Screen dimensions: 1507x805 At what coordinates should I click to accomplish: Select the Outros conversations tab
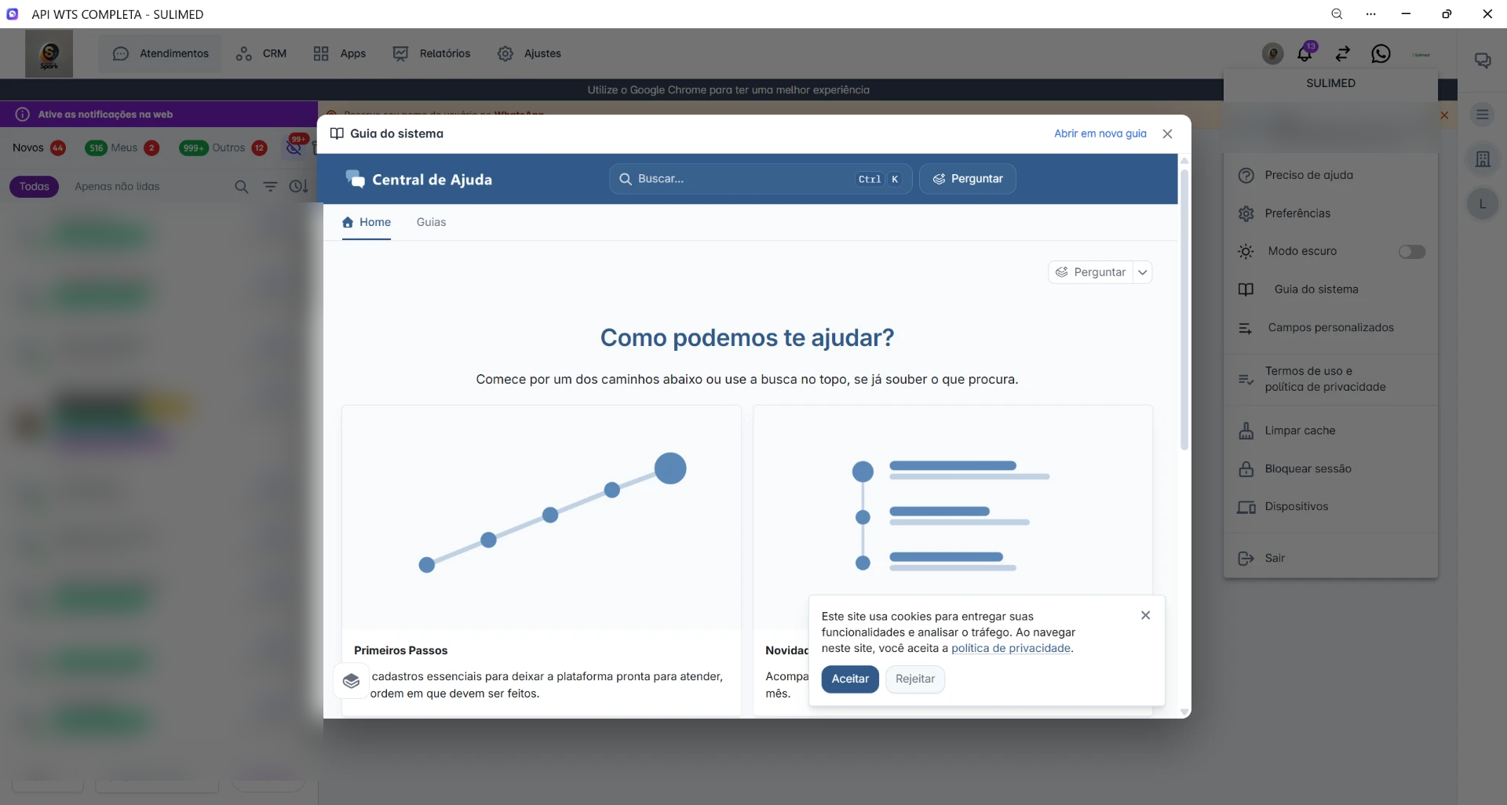coord(224,148)
